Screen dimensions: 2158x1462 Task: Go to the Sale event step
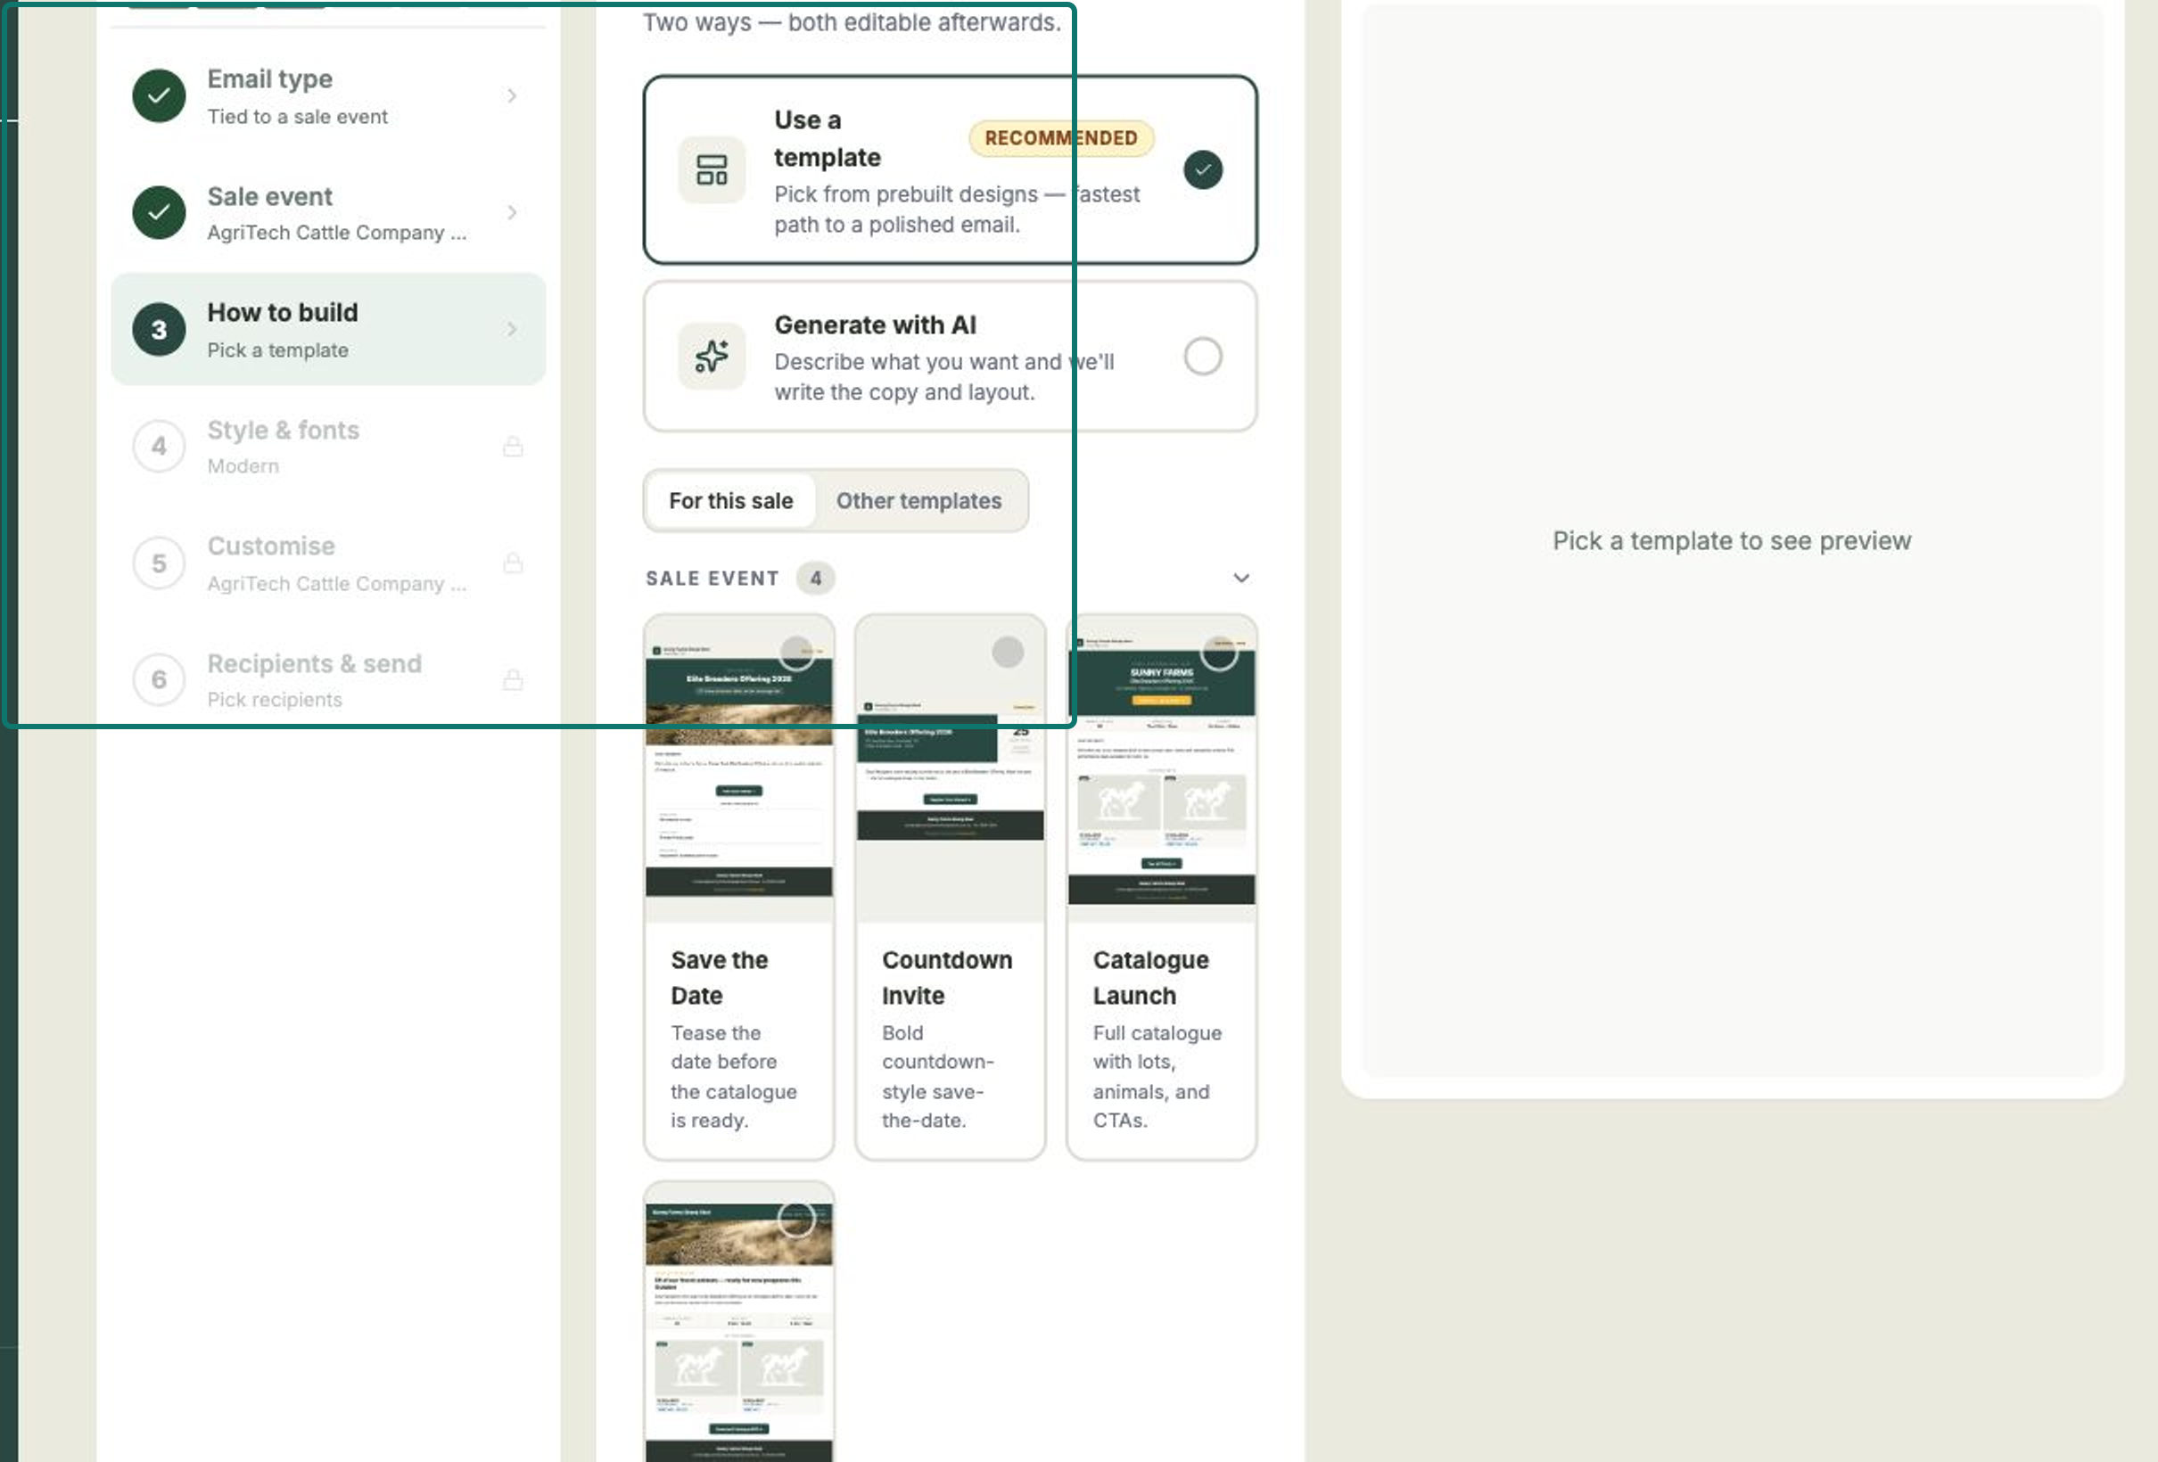click(x=328, y=212)
